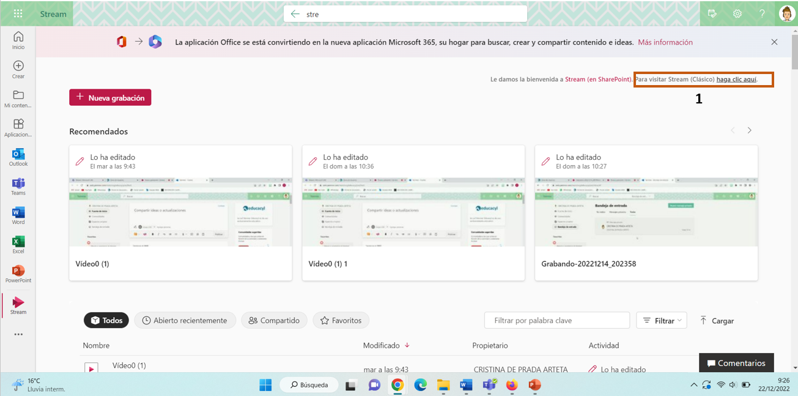
Task: Open Edge from the taskbar
Action: click(x=420, y=385)
